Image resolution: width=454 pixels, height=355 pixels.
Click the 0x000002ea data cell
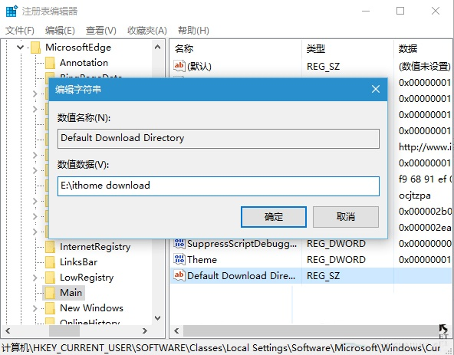425,228
